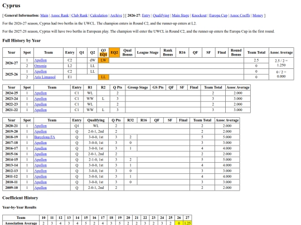Click the League Stage column header

(148, 52)
